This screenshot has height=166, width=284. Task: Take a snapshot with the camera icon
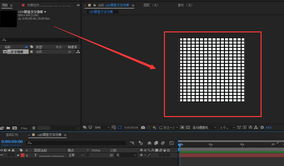click(x=143, y=127)
